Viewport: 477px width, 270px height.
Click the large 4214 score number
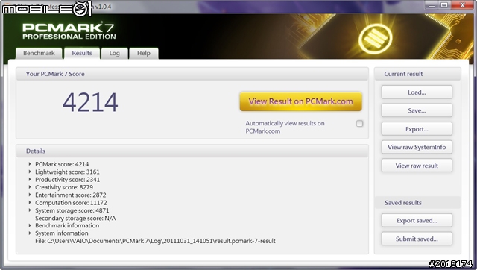pos(90,103)
